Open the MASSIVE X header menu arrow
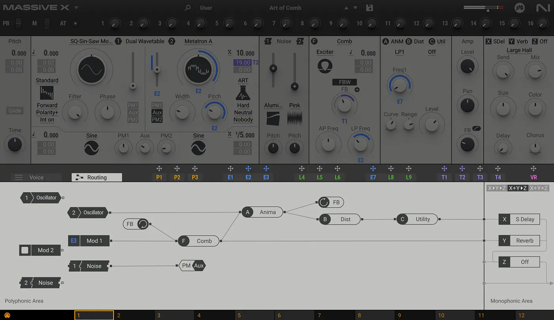The image size is (554, 320). 76,8
